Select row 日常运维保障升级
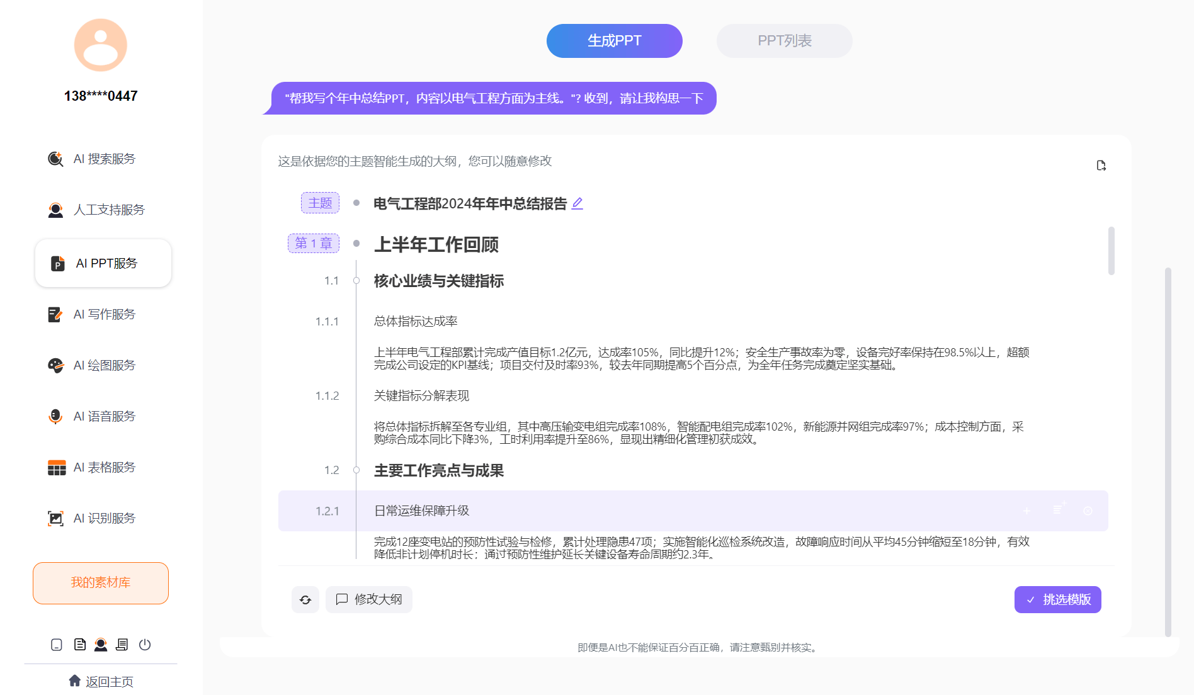 pos(693,511)
